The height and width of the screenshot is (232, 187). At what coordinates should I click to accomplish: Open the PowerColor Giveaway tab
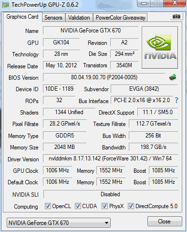pyautogui.click(x=121, y=18)
